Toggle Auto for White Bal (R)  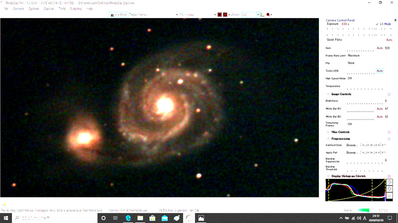click(379, 109)
